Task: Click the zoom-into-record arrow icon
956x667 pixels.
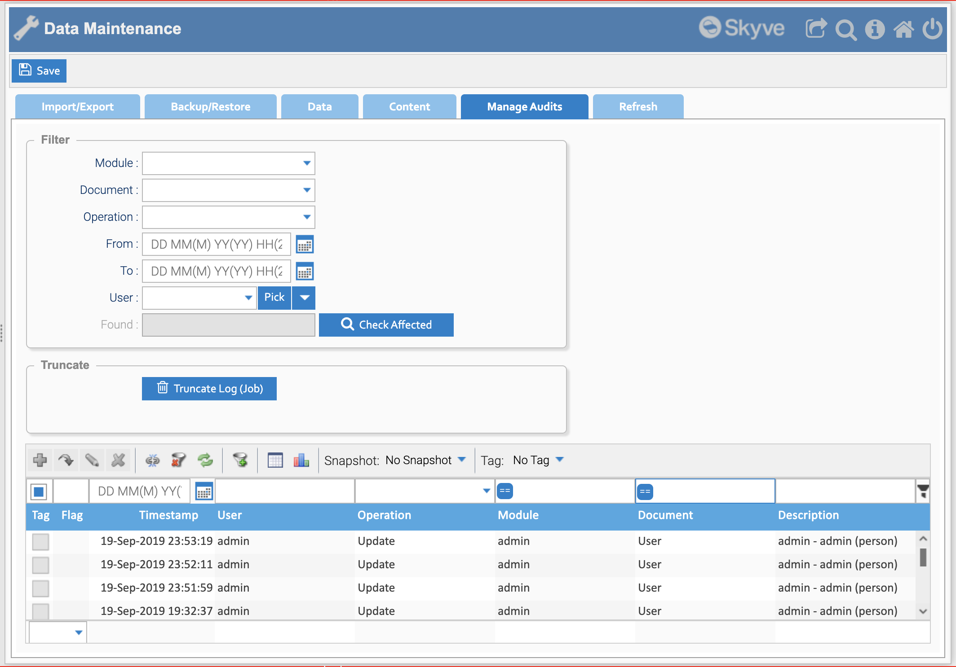Action: tap(66, 460)
